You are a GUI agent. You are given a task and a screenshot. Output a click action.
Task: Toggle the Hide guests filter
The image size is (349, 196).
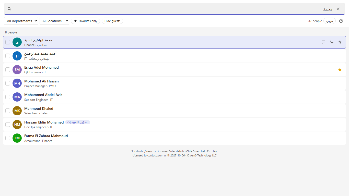click(112, 21)
